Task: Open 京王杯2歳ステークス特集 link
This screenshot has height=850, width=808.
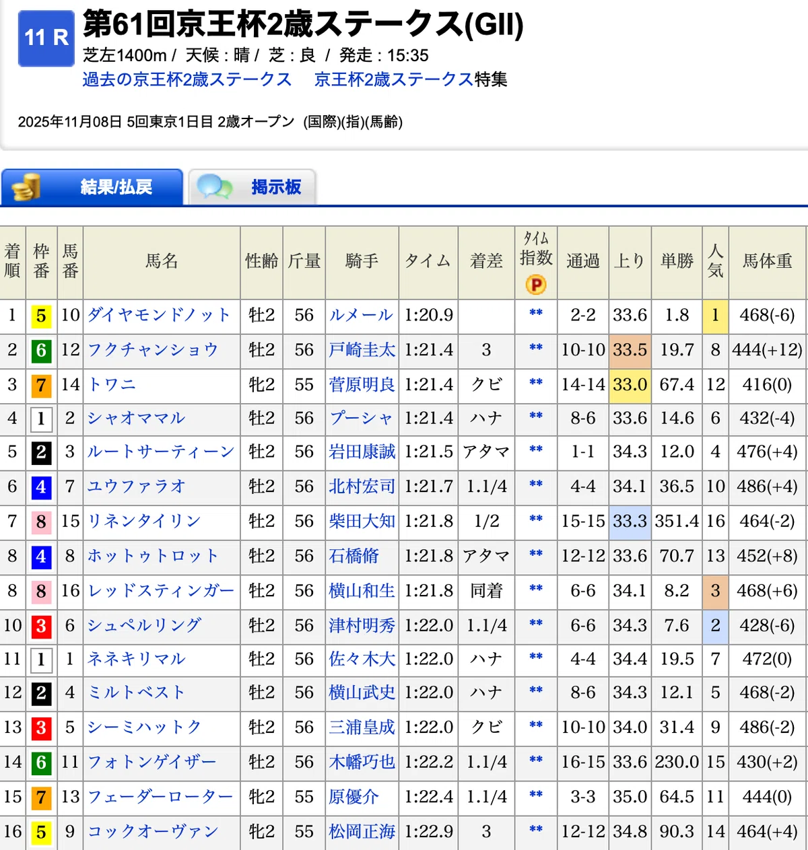Action: [x=411, y=79]
